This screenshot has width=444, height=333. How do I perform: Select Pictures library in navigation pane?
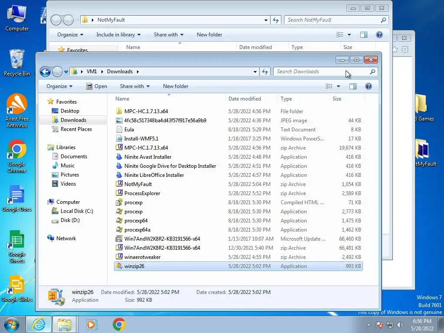tap(70, 175)
